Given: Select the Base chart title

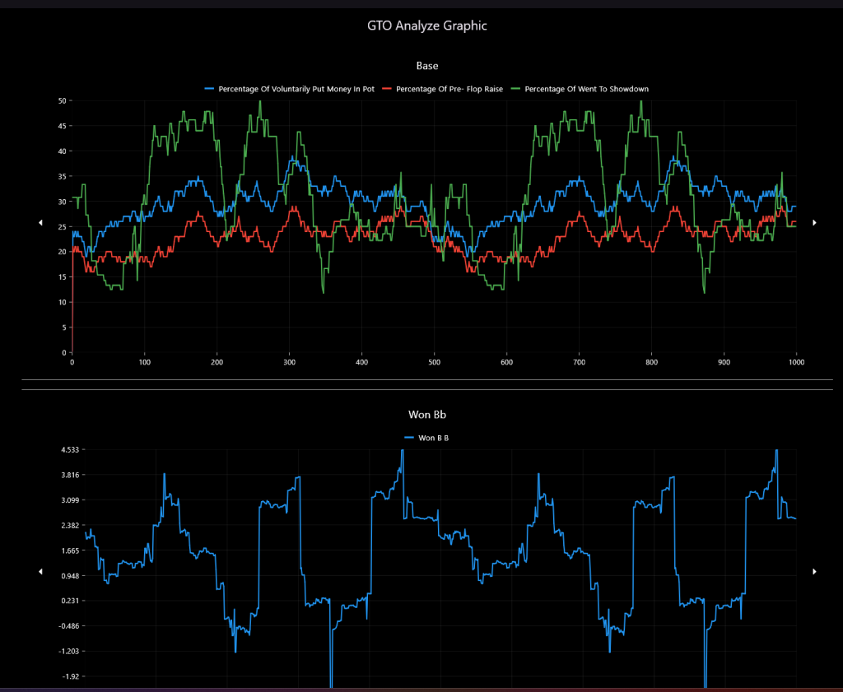Looking at the screenshot, I should (427, 65).
